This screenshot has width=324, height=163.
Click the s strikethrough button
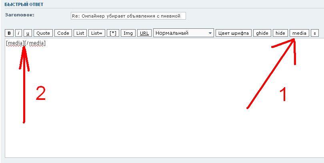[x=315, y=33]
